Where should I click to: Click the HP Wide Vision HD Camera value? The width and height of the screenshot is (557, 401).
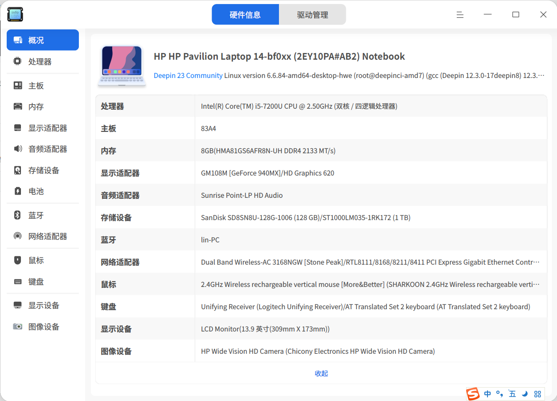tap(318, 351)
